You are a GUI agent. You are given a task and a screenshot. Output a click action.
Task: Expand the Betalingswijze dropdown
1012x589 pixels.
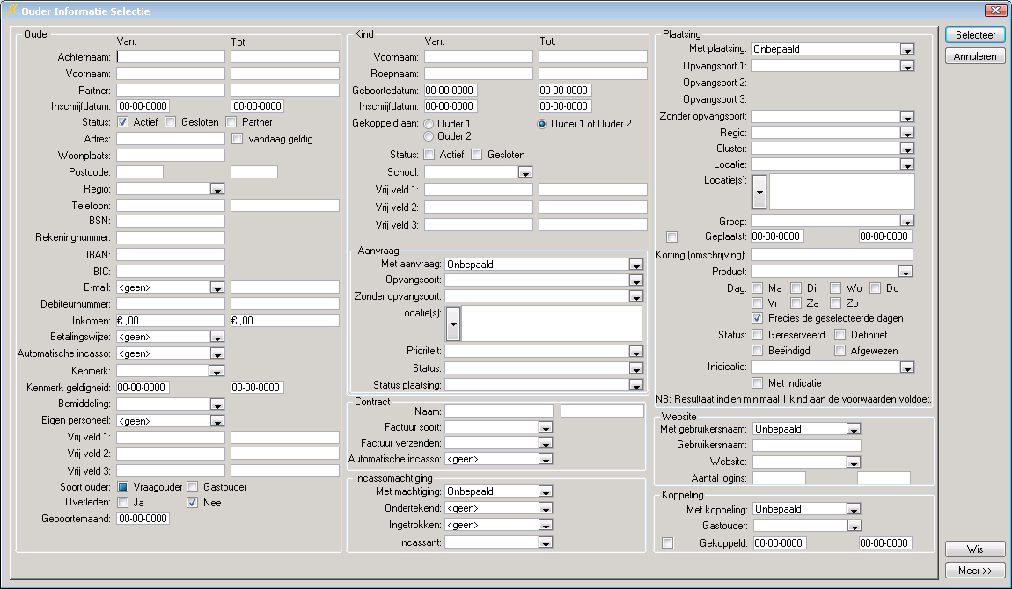pos(216,337)
